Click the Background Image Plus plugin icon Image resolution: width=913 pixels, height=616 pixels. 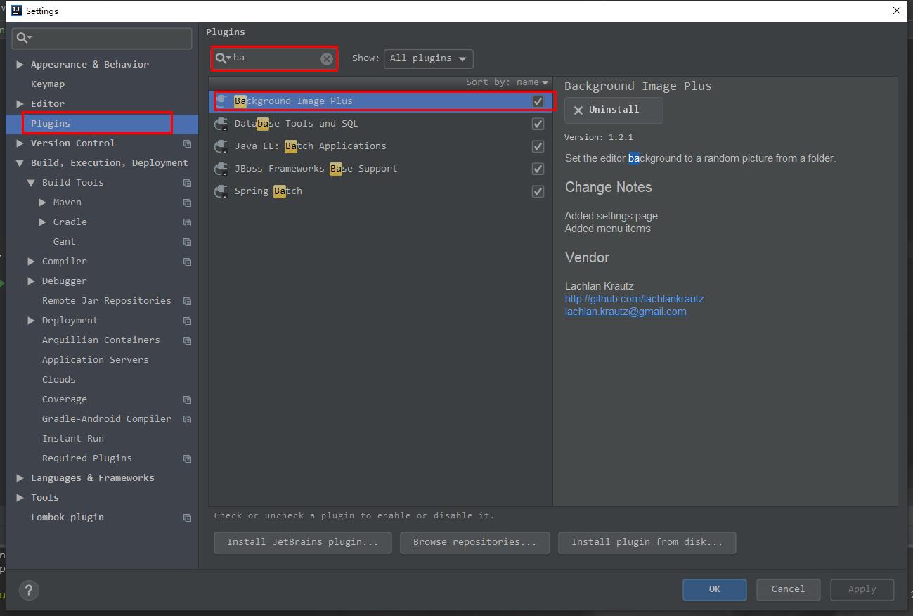coord(222,101)
